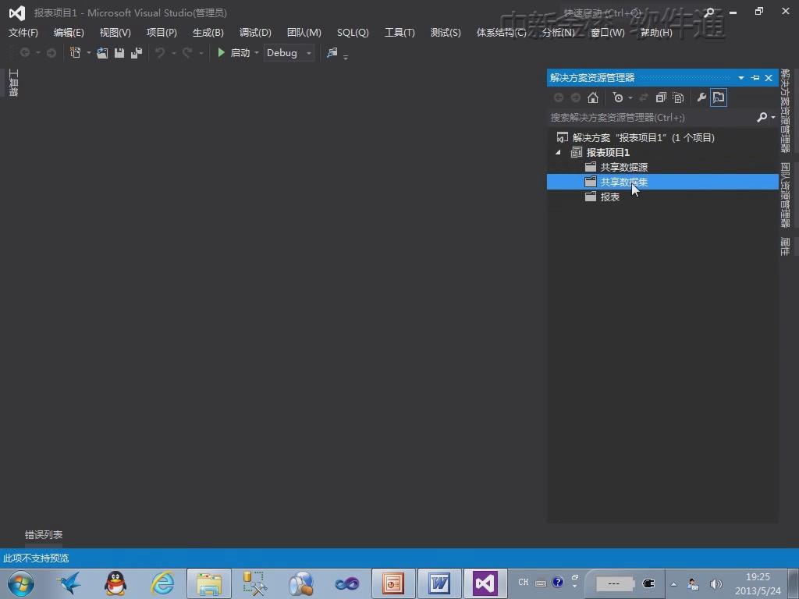The height and width of the screenshot is (599, 799).
Task: Open the 团队(M) menu
Action: click(304, 33)
